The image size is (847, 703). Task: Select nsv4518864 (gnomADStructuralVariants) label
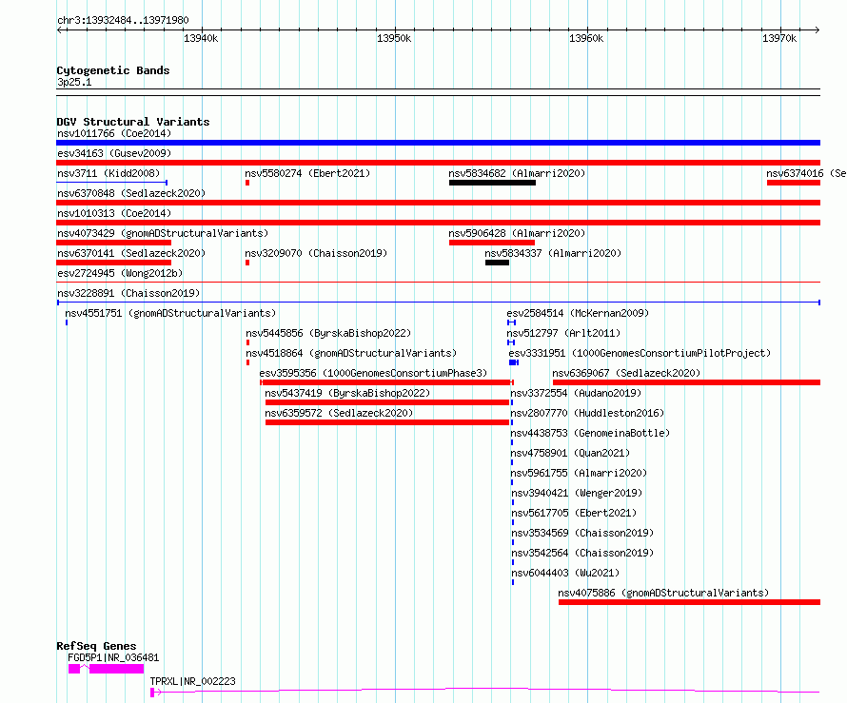pyautogui.click(x=351, y=353)
